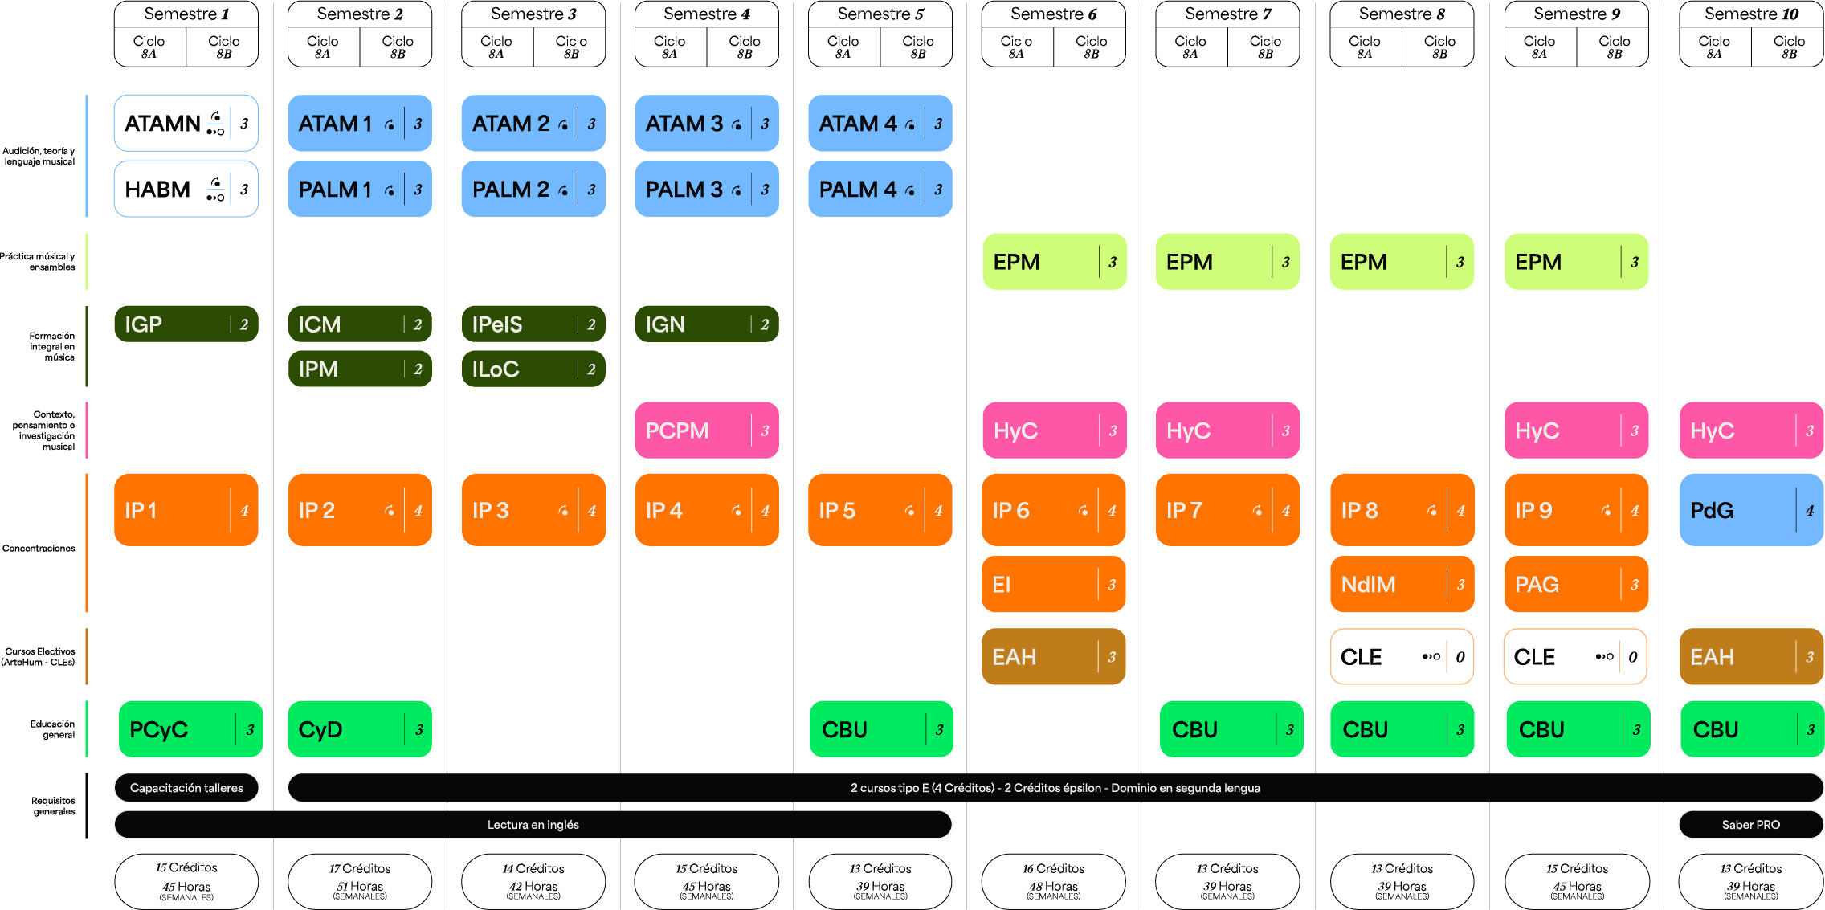Click the small icon on PALM 4
This screenshot has width=1825, height=910.
(910, 190)
